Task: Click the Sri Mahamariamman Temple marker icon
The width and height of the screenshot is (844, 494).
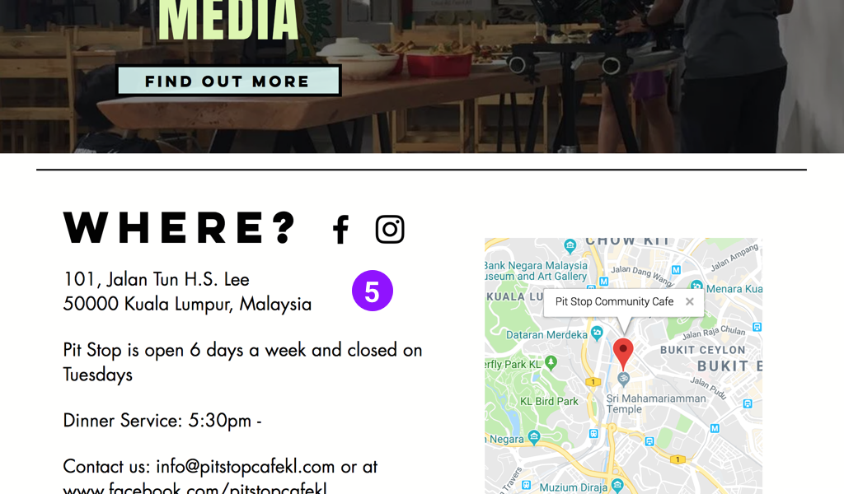Action: (623, 379)
